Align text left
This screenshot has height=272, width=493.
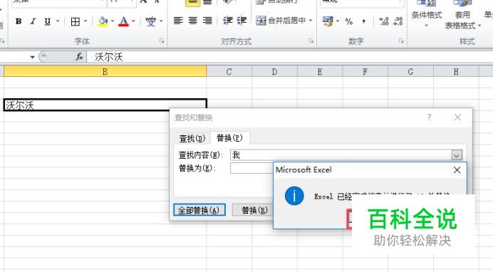tap(178, 21)
